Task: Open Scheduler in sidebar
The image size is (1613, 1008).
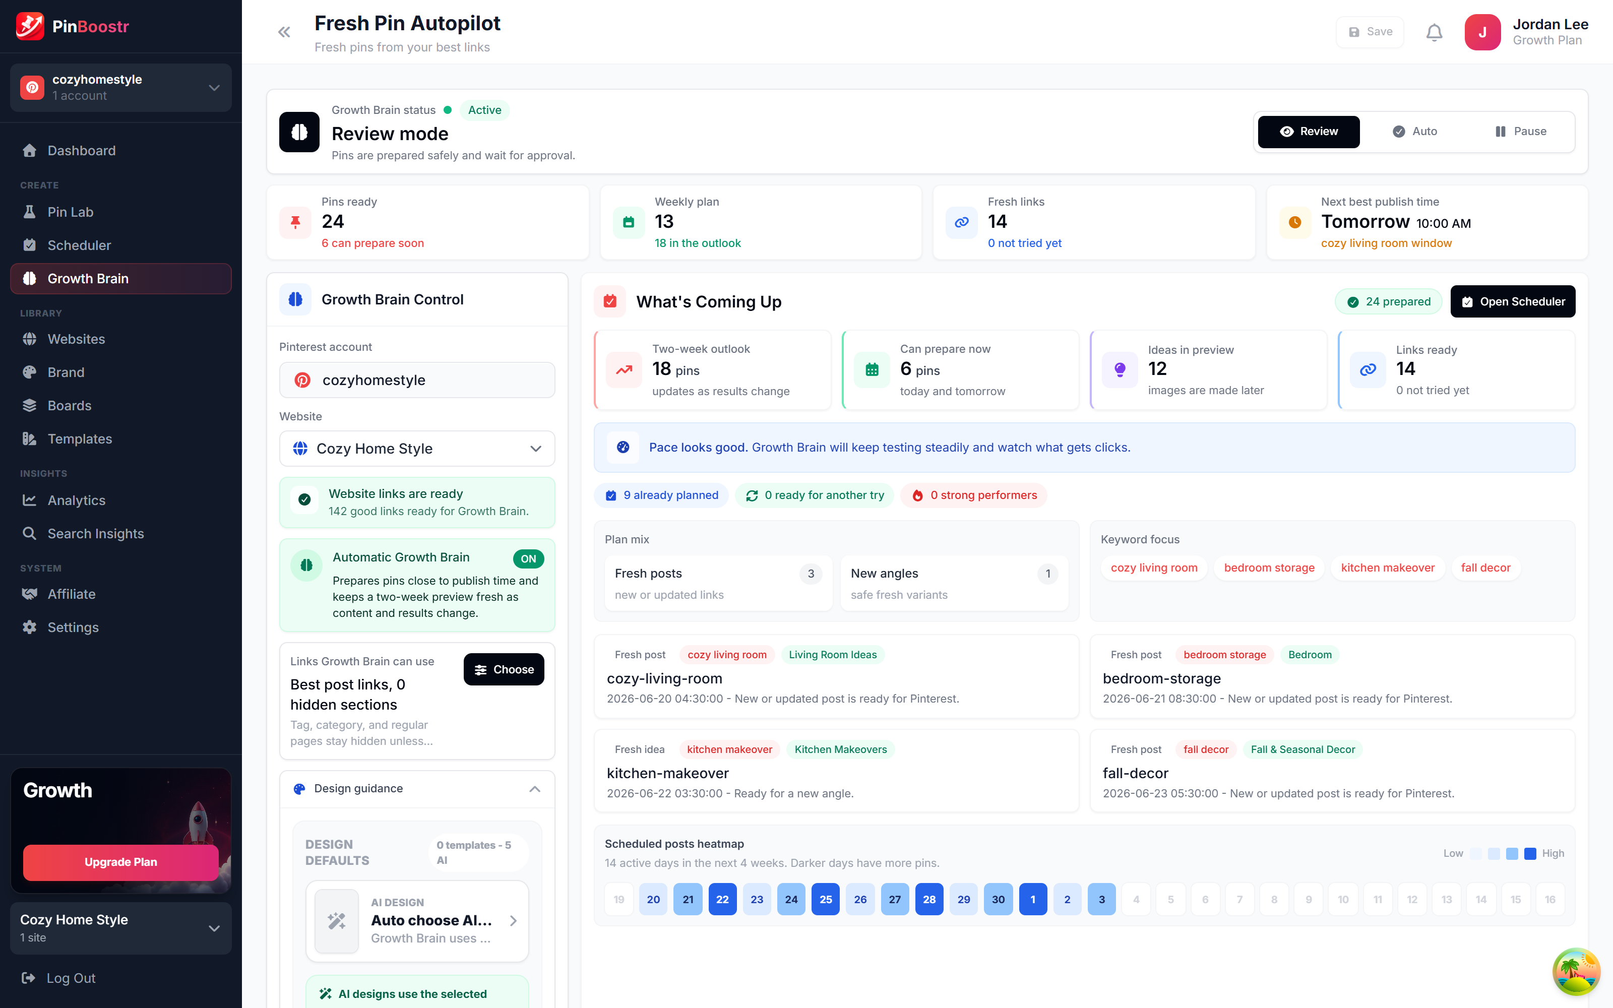Action: click(x=120, y=245)
